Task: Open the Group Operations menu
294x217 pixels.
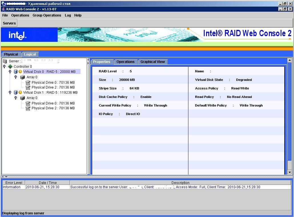Action: coord(47,15)
